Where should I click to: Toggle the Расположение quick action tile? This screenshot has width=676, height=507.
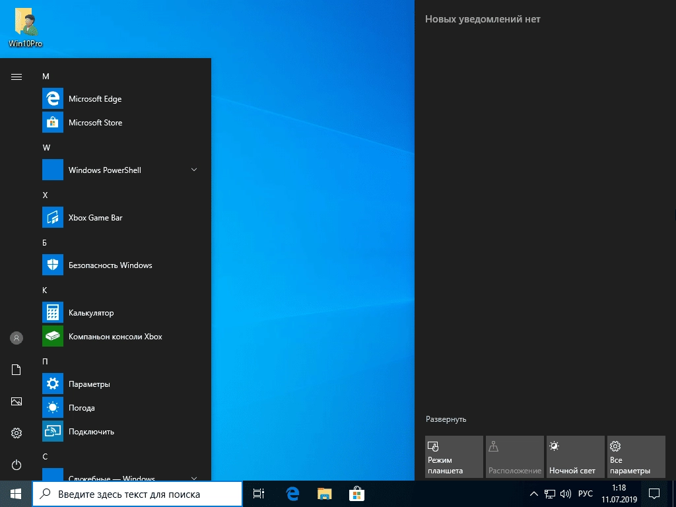[515, 457]
